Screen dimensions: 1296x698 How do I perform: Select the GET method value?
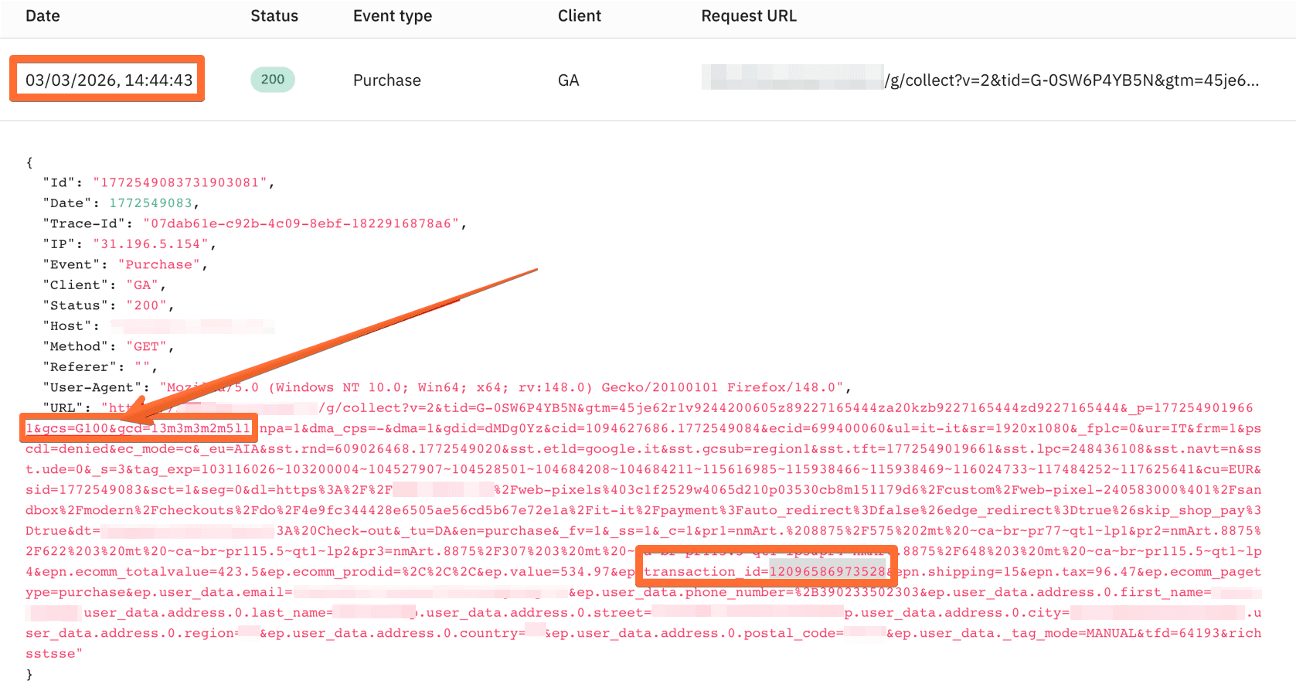pos(146,346)
